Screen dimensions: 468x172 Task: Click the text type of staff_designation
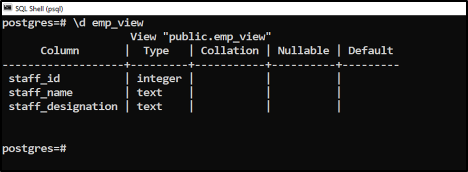coord(149,107)
